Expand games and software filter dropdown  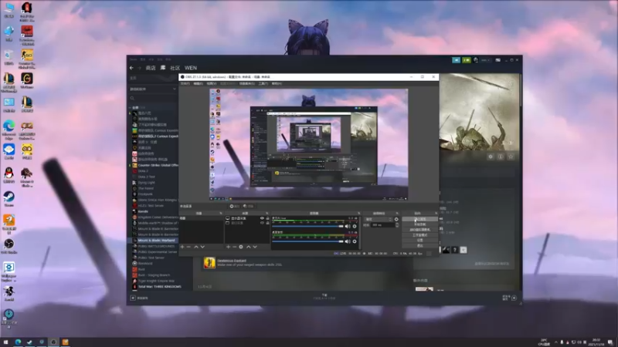(x=153, y=89)
